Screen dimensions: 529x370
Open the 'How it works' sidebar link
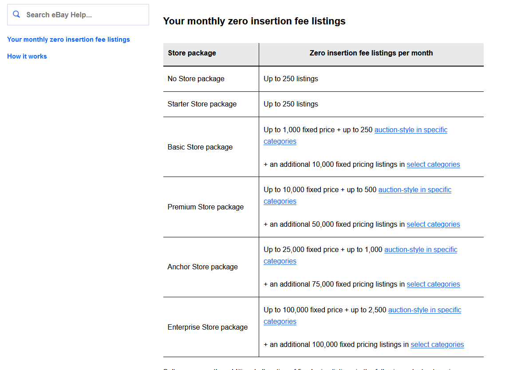(27, 56)
